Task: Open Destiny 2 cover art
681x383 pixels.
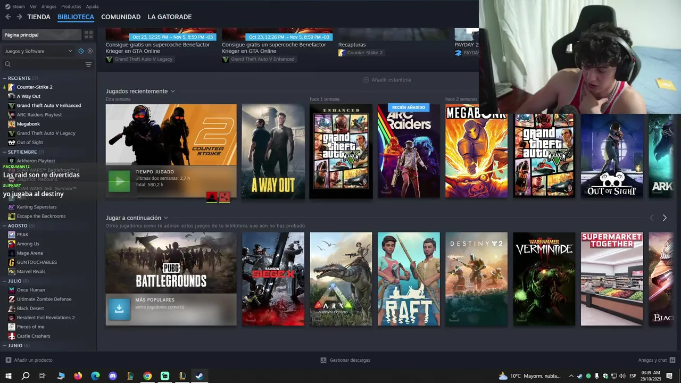Action: point(476,279)
